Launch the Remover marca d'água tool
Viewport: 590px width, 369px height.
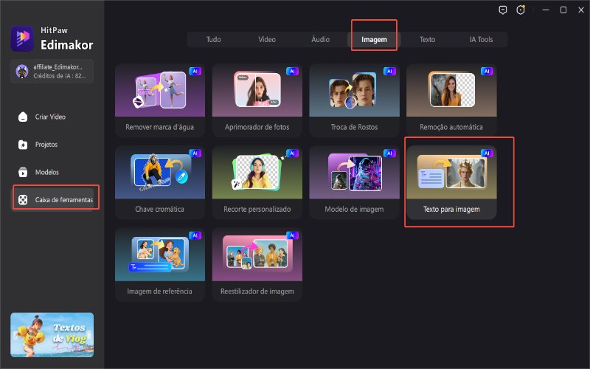(x=158, y=100)
